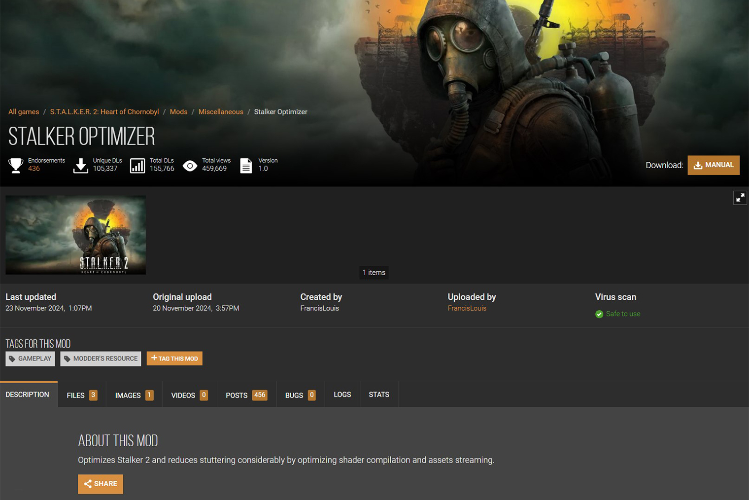This screenshot has height=500, width=749.
Task: Select the DESCRIPTION tab
Action: [x=29, y=394]
